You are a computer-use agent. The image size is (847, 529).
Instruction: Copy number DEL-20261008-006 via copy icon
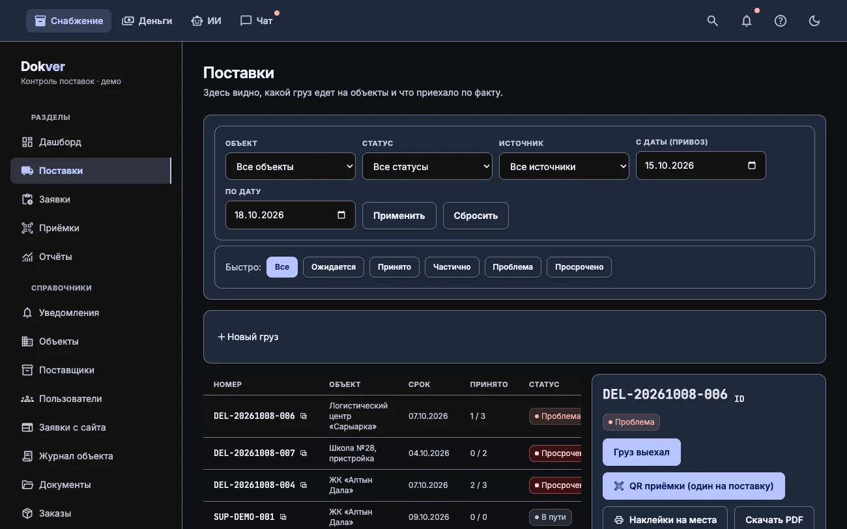[x=304, y=416]
